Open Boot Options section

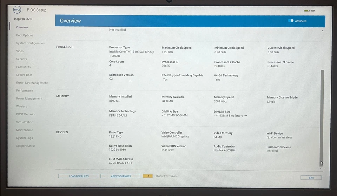coord(25,35)
